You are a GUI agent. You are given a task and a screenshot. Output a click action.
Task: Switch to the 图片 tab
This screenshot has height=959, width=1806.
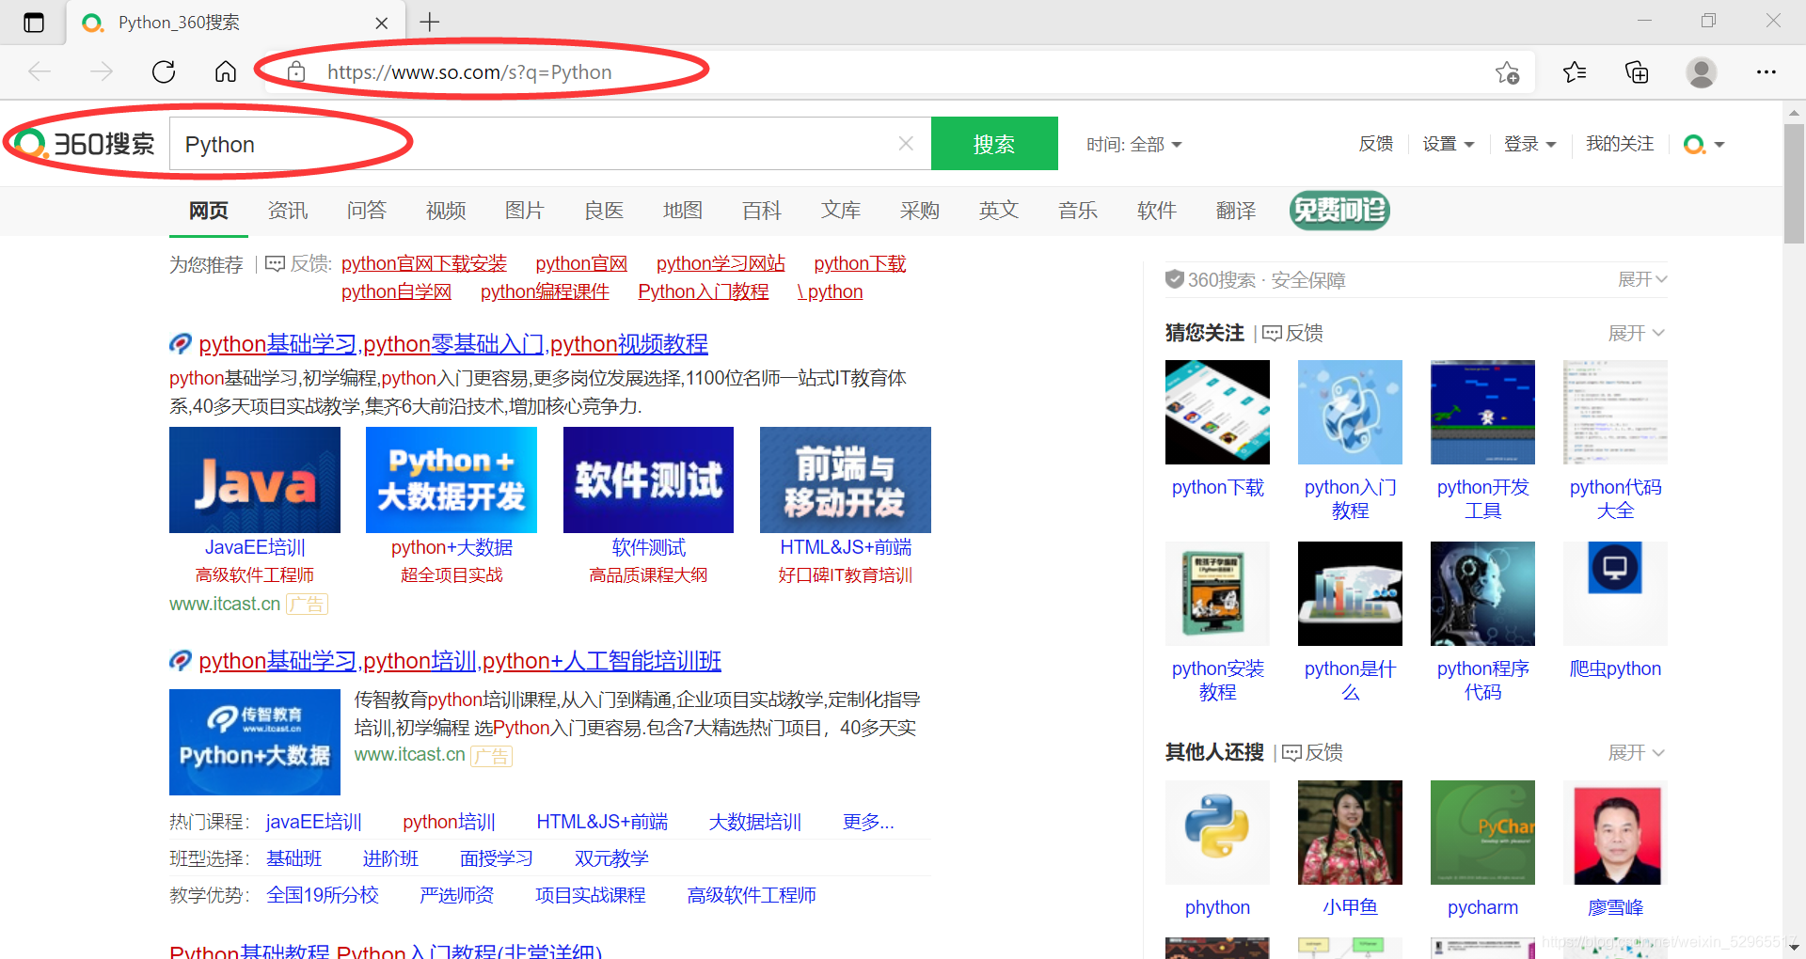click(x=525, y=211)
